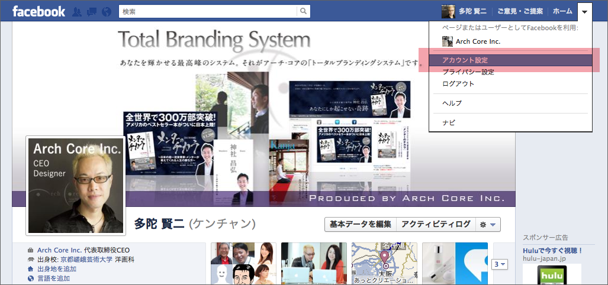Click 出身地を追加 link
This screenshot has width=608, height=285.
tap(57, 268)
